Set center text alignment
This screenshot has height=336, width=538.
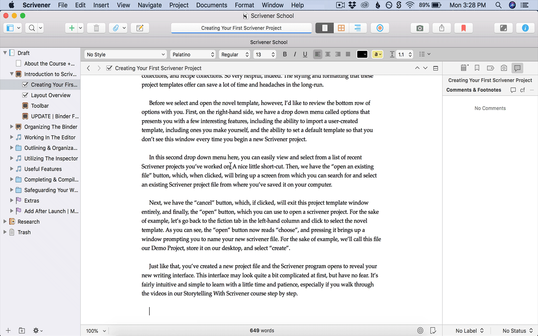[328, 55]
